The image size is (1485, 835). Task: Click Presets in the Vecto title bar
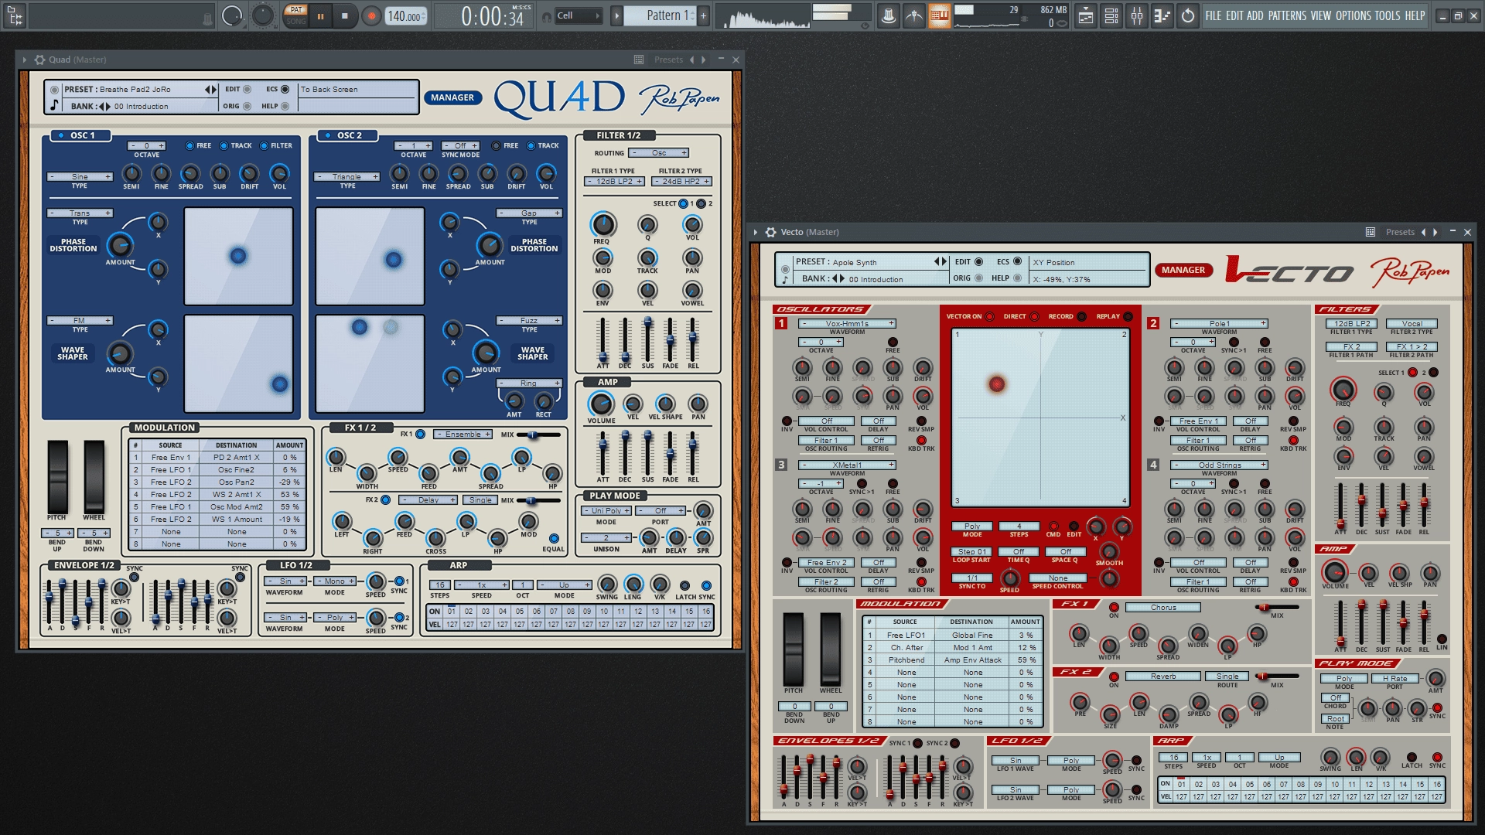(1400, 232)
